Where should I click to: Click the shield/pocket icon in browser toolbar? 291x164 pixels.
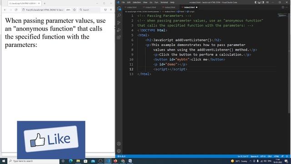pyautogui.click(x=105, y=10)
